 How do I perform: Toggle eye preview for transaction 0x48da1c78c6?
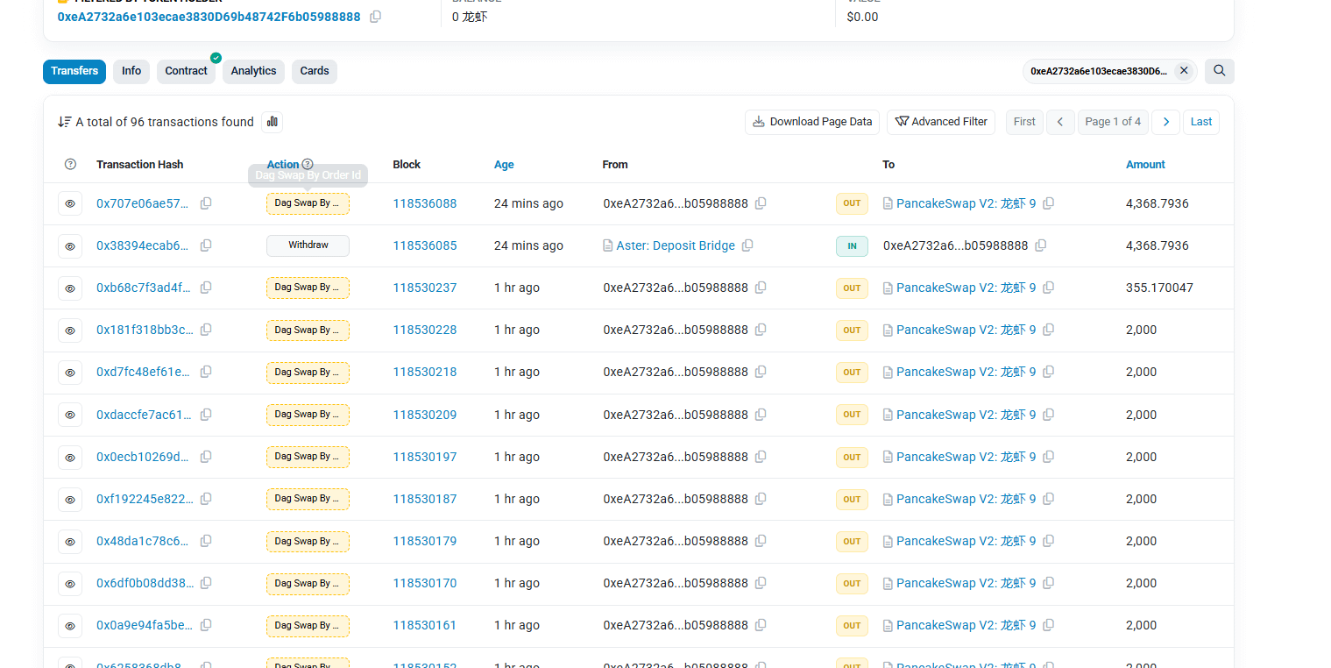point(70,541)
